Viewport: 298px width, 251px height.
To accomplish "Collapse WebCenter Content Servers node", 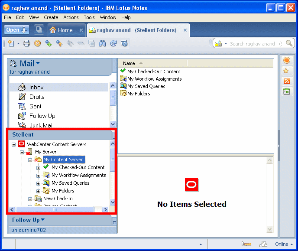I will coord(13,144).
